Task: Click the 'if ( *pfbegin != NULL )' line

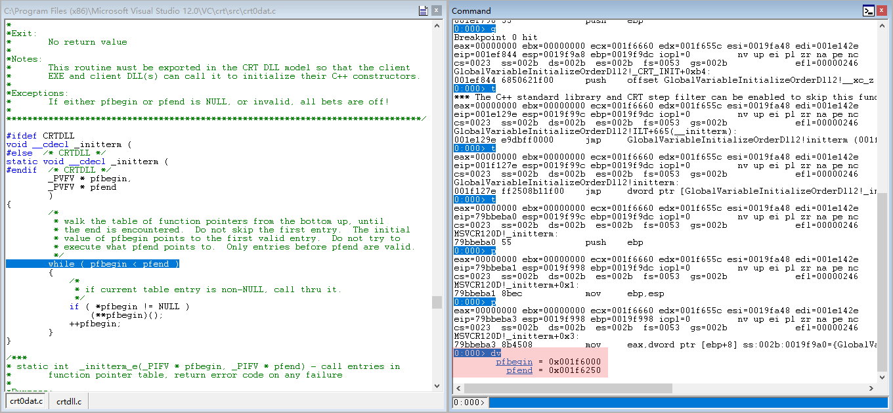Action: click(129, 307)
